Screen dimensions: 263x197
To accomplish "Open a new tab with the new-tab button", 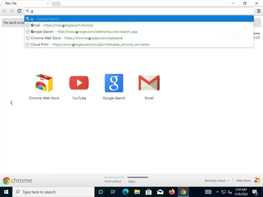I will (x=56, y=3).
